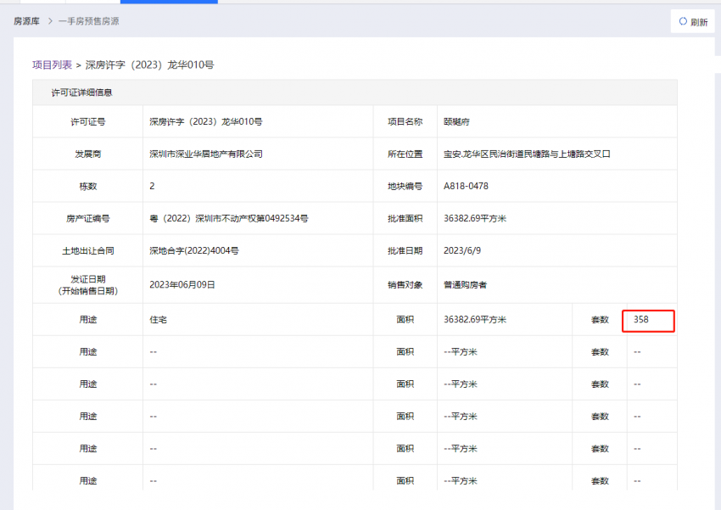Click the developer name 深圳市深业华居地产有限公司

click(205, 154)
